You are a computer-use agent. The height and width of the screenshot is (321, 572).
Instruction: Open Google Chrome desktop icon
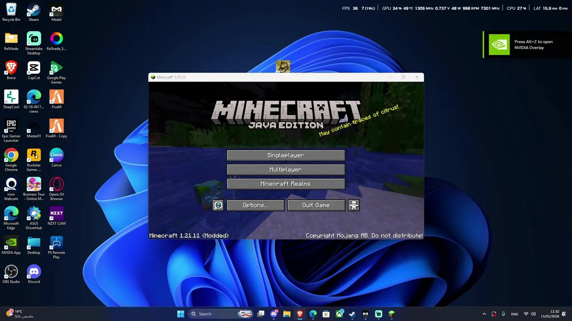[x=11, y=160]
